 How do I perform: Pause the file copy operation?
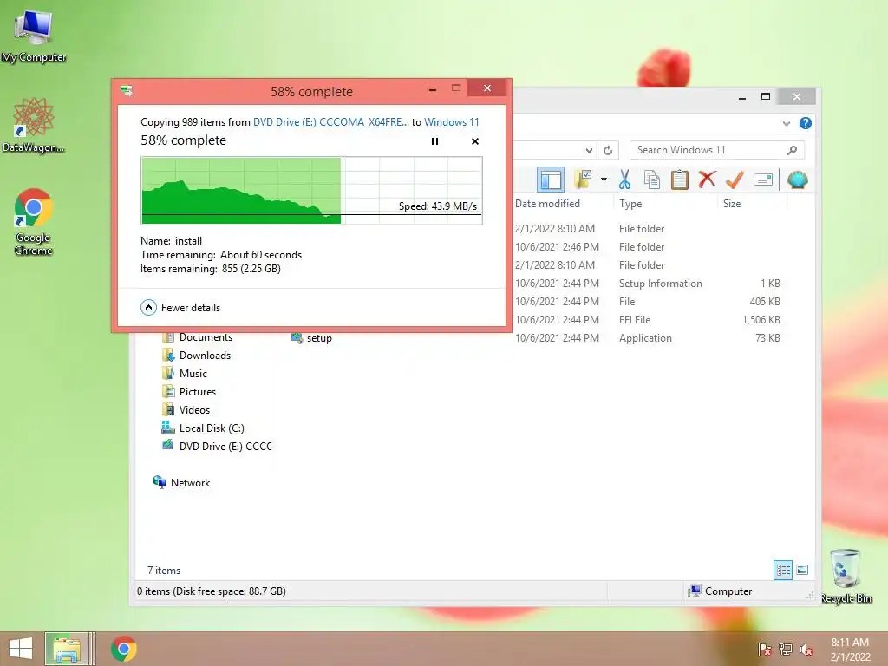pos(434,141)
